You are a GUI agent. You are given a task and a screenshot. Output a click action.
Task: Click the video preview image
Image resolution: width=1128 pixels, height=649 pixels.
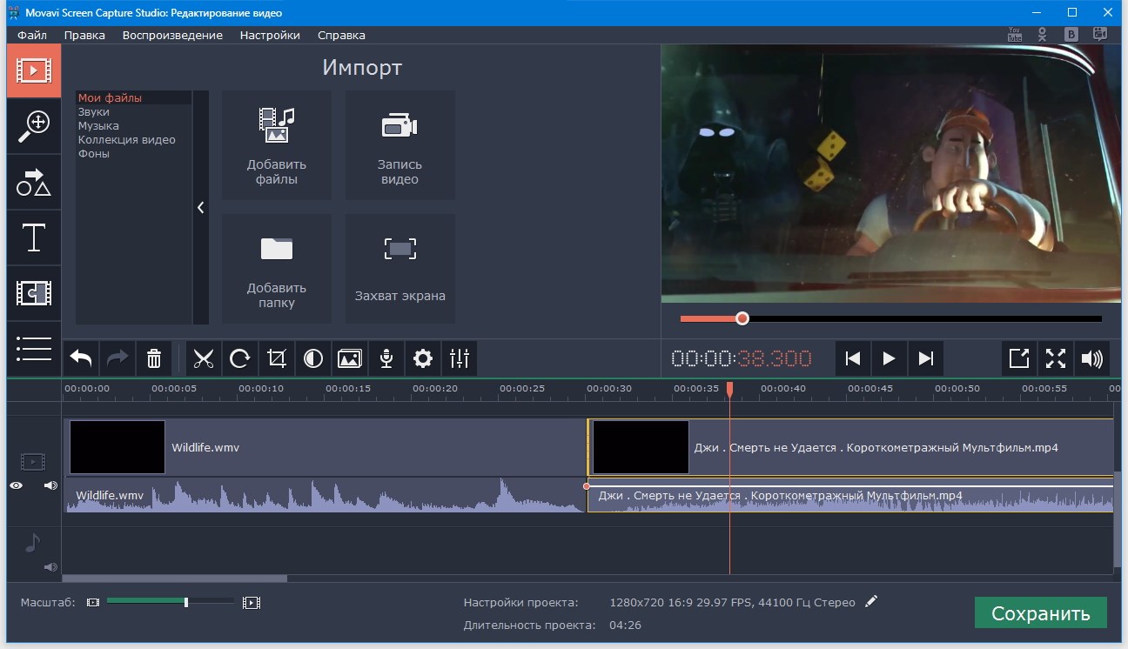[890, 174]
